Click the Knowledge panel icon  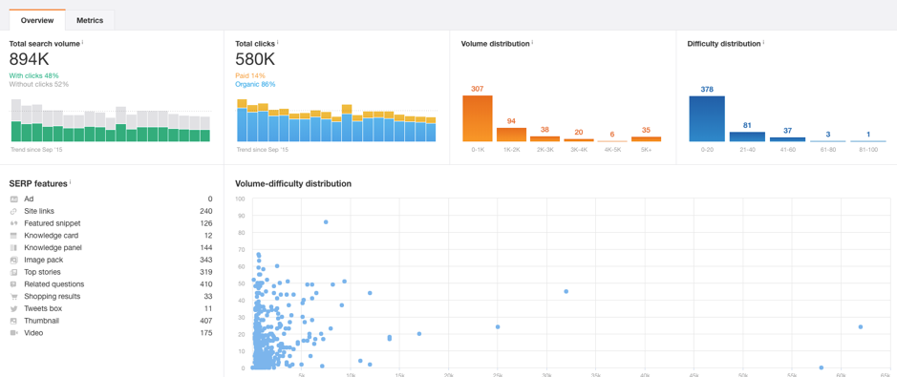coord(14,248)
